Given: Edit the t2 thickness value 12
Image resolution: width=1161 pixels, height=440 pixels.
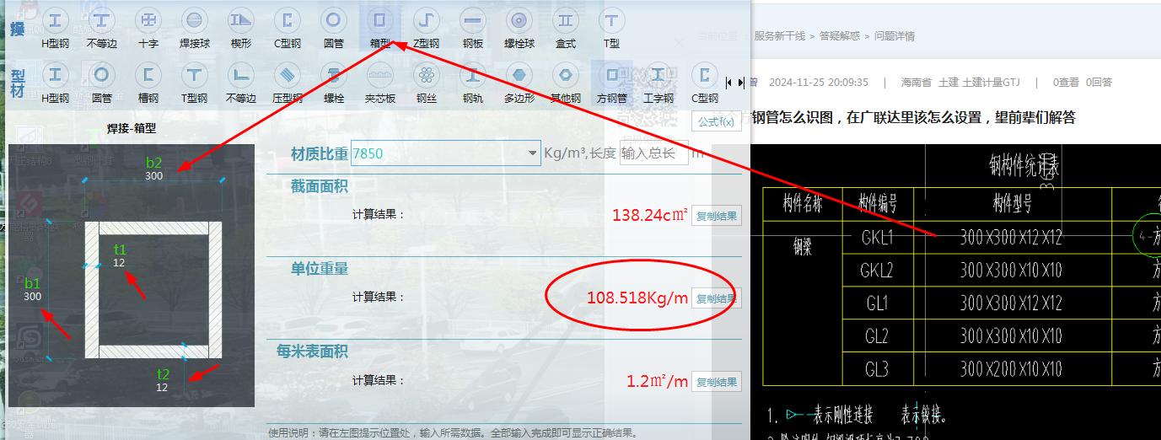Looking at the screenshot, I should [x=162, y=387].
